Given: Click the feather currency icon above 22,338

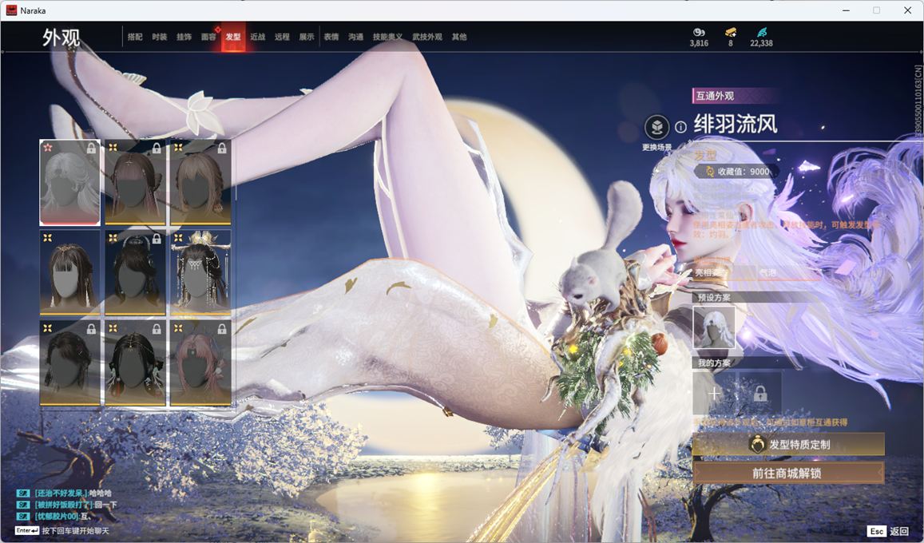Looking at the screenshot, I should click(x=762, y=32).
